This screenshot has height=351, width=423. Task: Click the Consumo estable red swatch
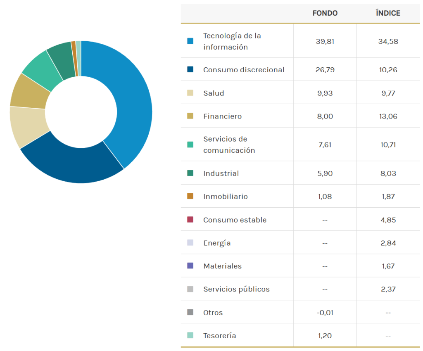(x=190, y=219)
